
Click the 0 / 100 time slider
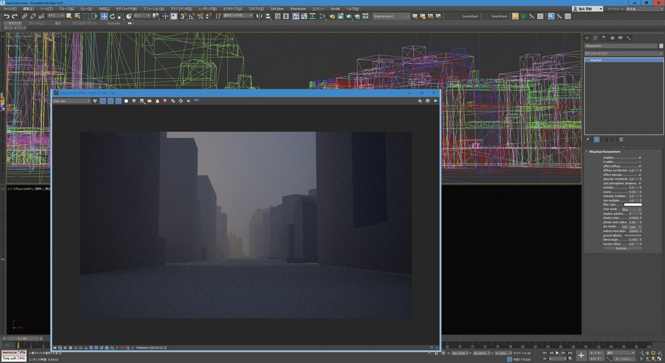(22, 339)
